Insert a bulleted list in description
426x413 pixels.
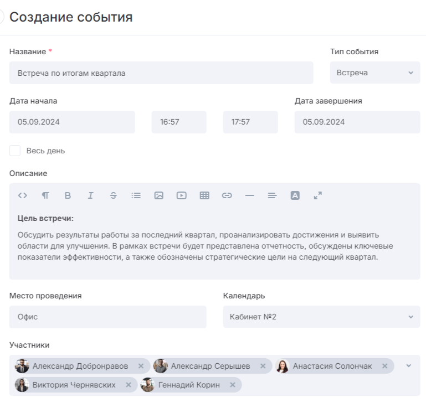[136, 195]
